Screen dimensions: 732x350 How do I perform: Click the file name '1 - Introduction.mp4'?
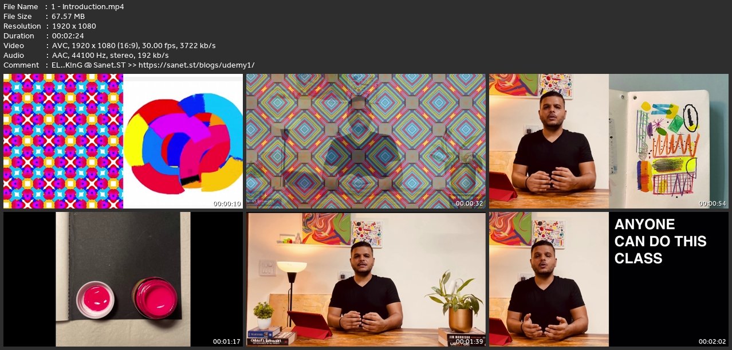click(88, 7)
